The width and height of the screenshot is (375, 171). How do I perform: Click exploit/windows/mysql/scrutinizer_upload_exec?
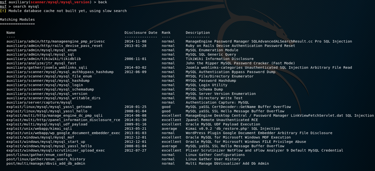(55, 151)
